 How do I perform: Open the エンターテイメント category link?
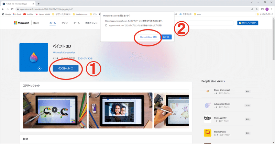(x=85, y=58)
